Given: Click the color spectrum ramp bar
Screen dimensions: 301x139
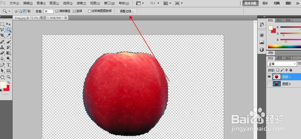Looking at the screenshot, I should click(284, 46).
